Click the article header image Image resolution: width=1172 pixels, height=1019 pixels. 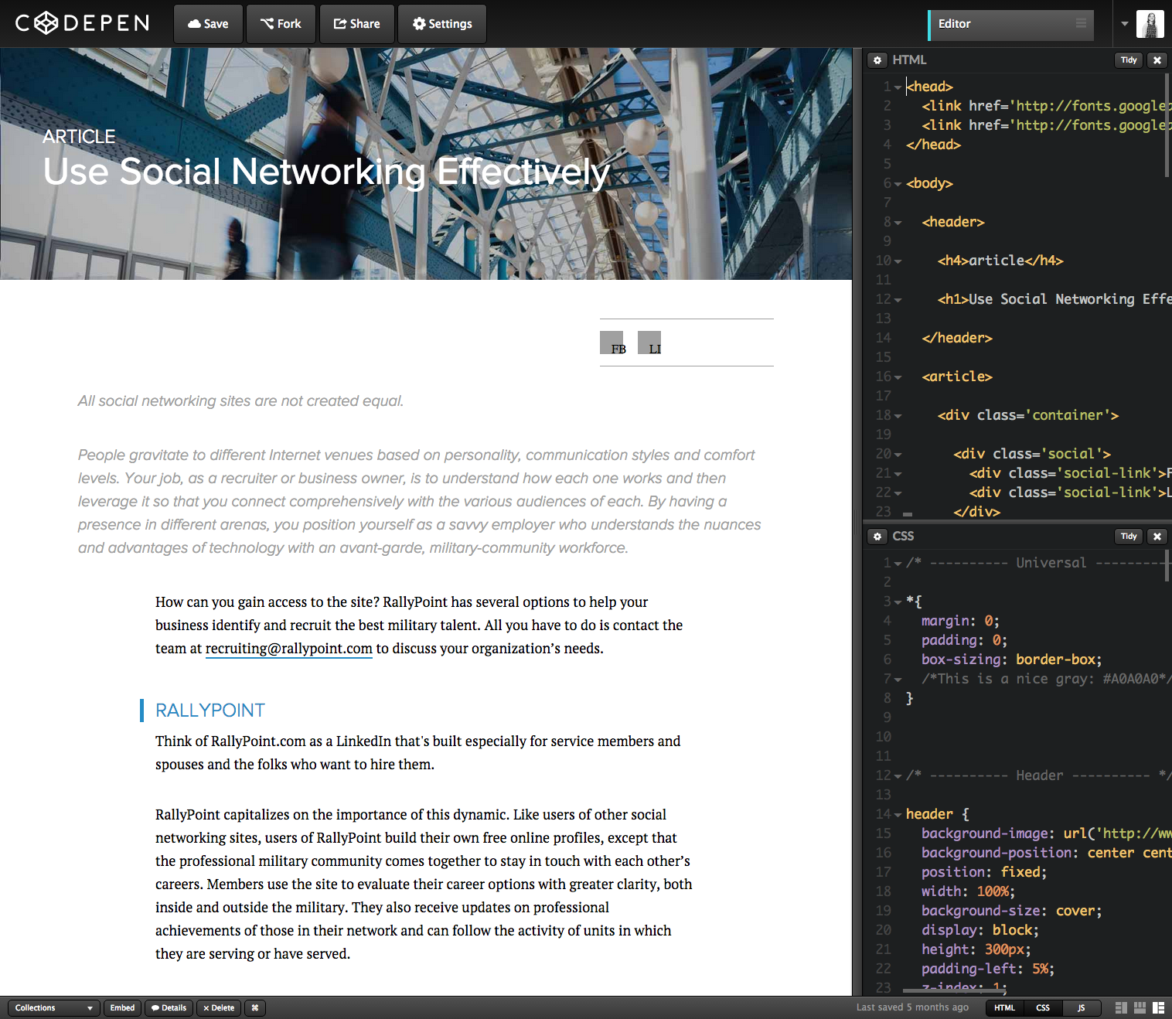(426, 163)
